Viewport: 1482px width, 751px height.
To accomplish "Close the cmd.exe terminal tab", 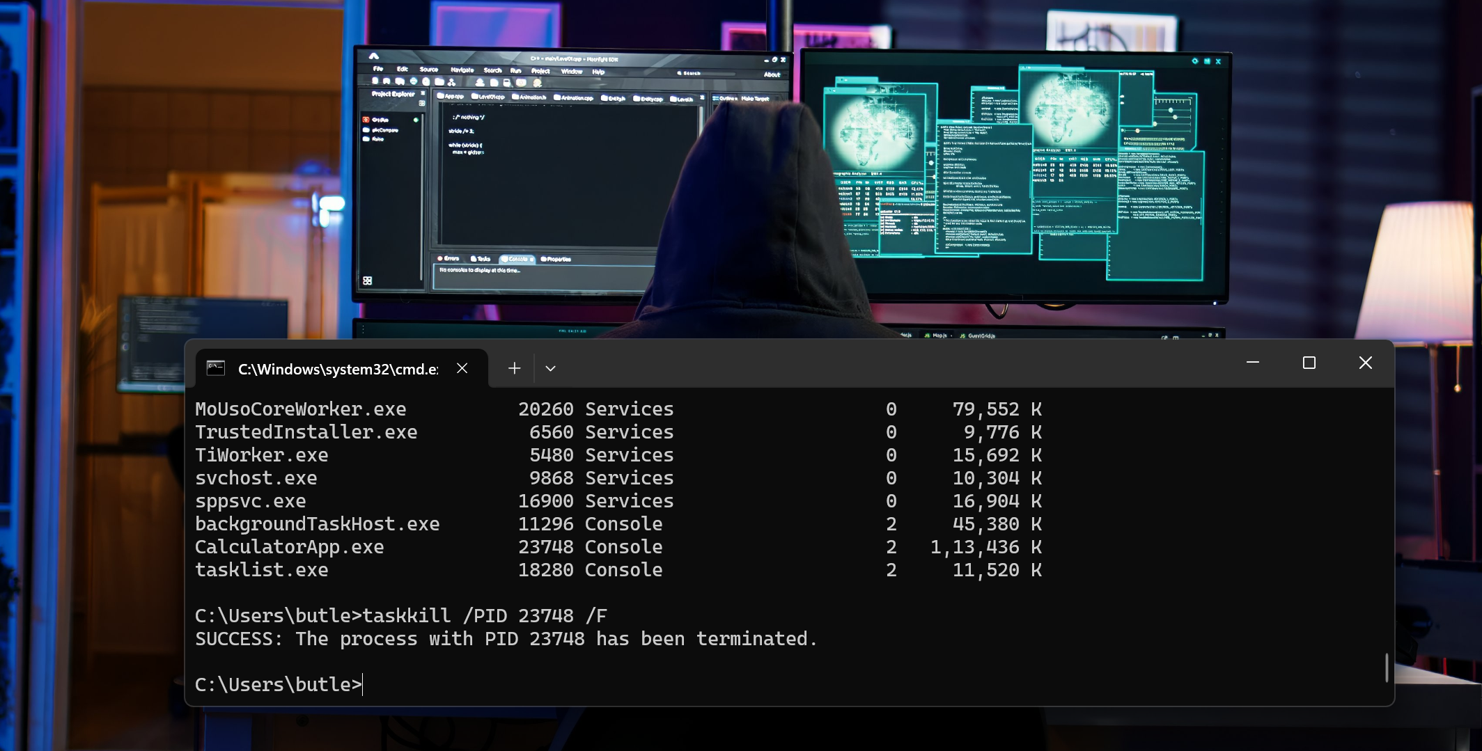I will click(x=462, y=368).
